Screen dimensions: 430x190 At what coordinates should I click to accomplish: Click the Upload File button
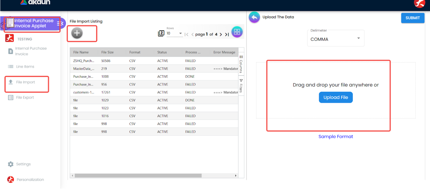coord(335,97)
